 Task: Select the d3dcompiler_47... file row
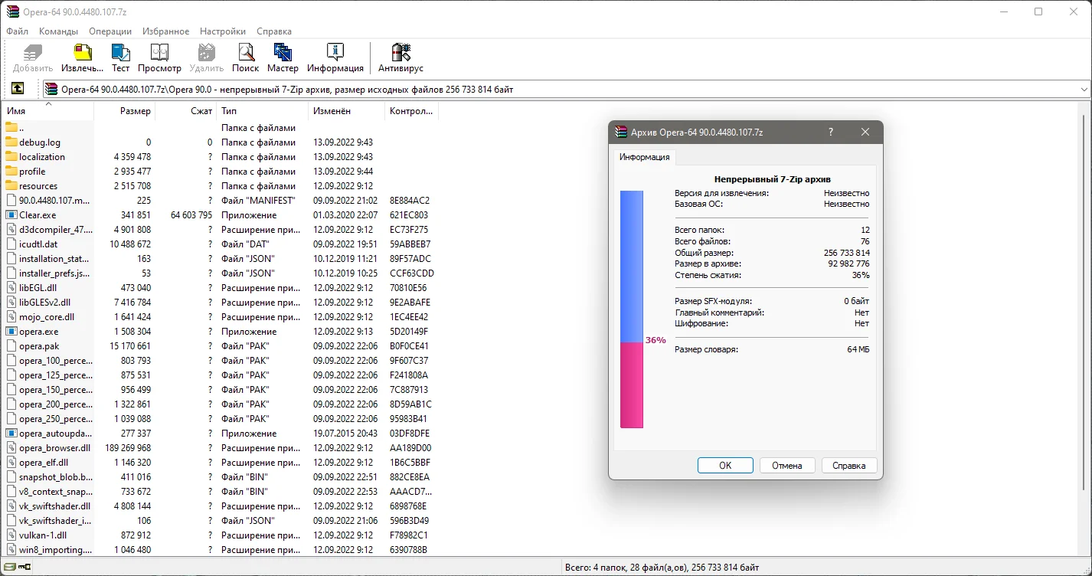tap(220, 229)
